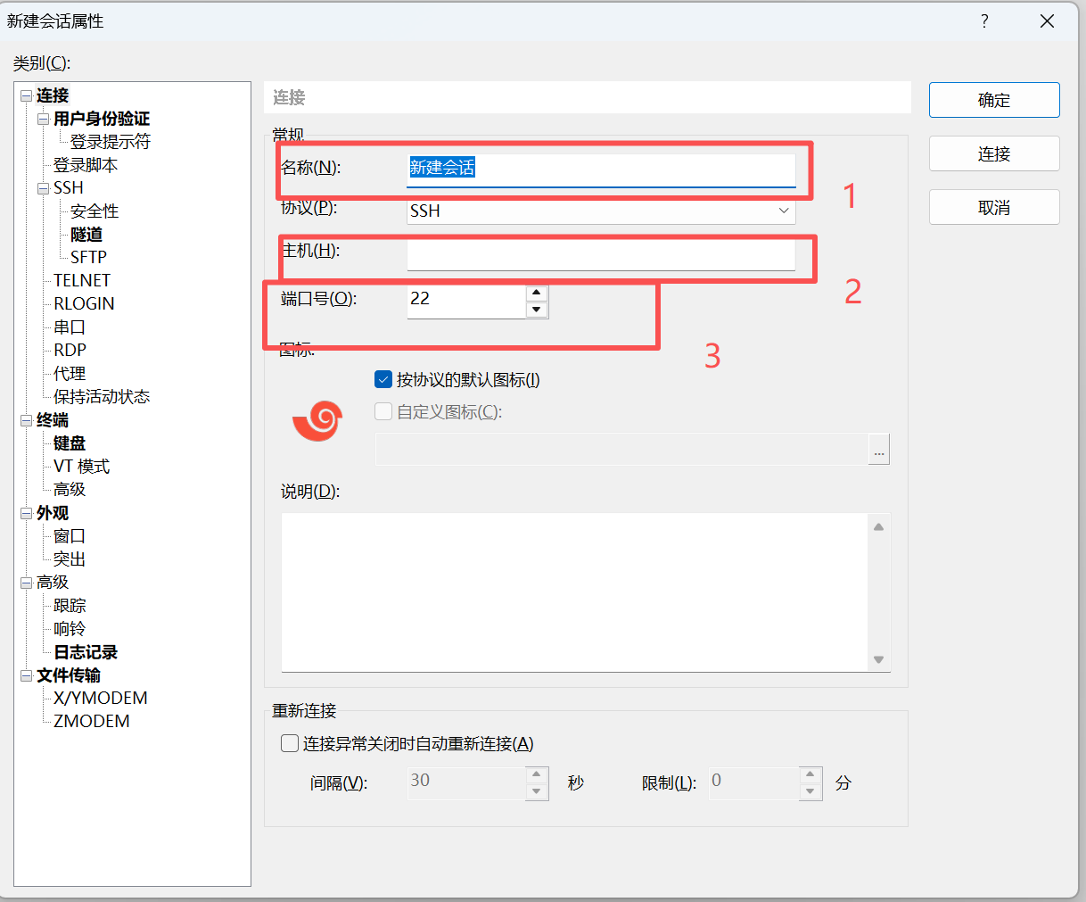
Task: Select SFTP in category tree
Action: click(88, 257)
